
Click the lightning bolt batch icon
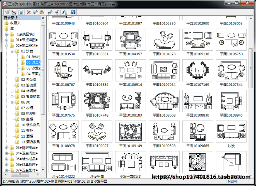click(x=50, y=12)
